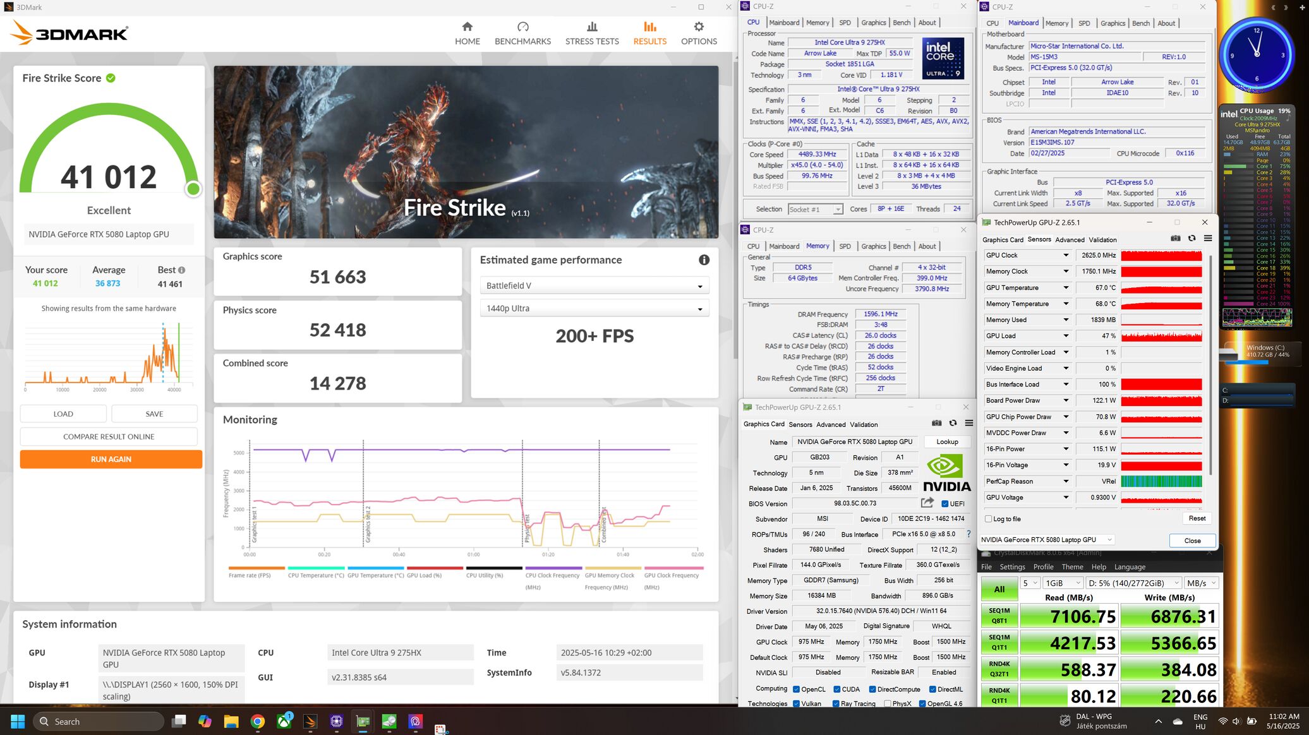Toggle the DirectCompute checkbox

click(x=872, y=689)
